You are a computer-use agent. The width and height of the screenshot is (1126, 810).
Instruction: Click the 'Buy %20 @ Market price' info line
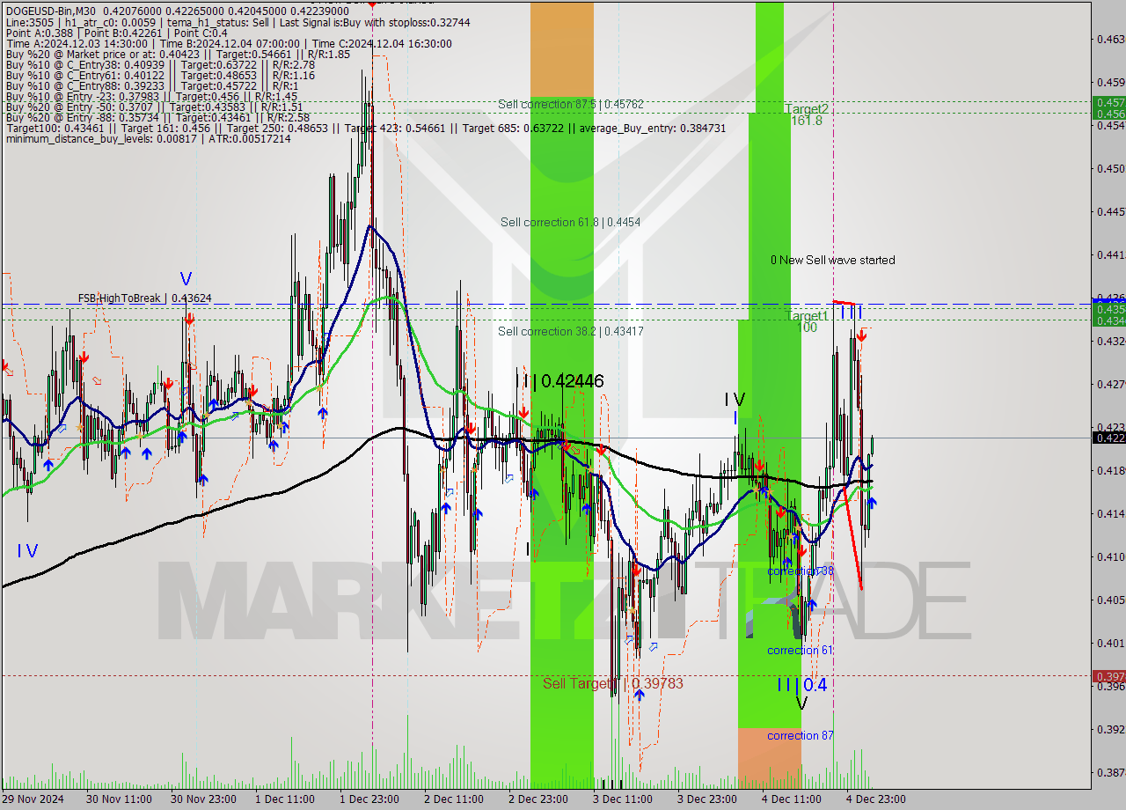(178, 54)
